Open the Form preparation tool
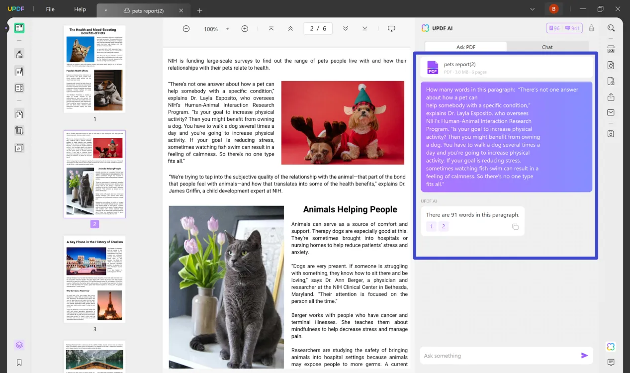This screenshot has width=630, height=373. (19, 89)
